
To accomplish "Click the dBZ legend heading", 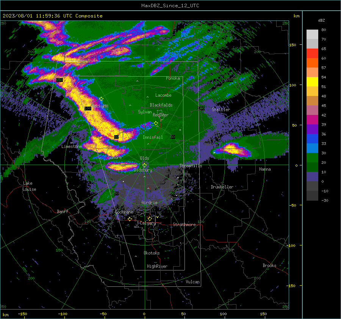I will point(321,20).
